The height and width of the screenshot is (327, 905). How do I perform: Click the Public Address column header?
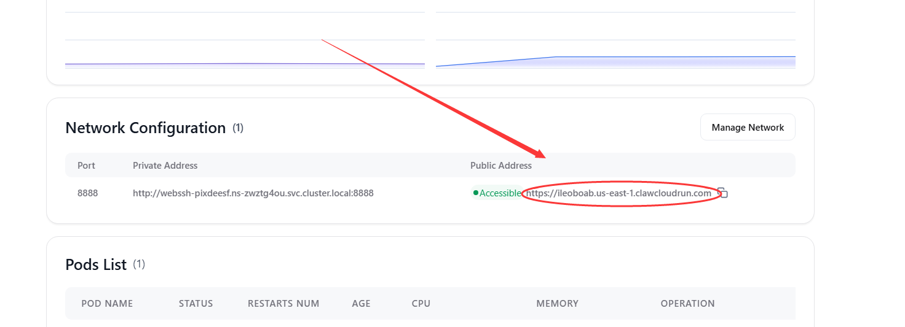[x=501, y=166]
